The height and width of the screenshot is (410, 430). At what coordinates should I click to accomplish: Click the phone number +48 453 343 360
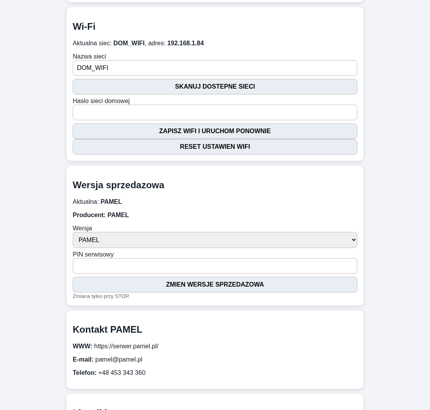click(122, 373)
